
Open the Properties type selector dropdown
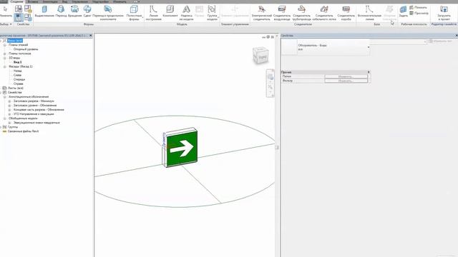point(369,47)
